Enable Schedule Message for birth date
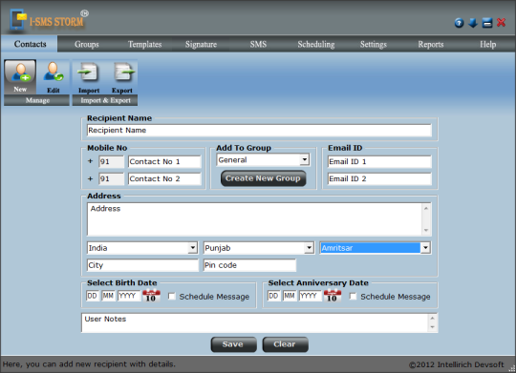The height and width of the screenshot is (373, 516). point(172,296)
